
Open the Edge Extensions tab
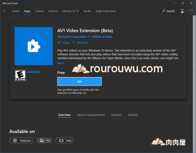(x=106, y=11)
